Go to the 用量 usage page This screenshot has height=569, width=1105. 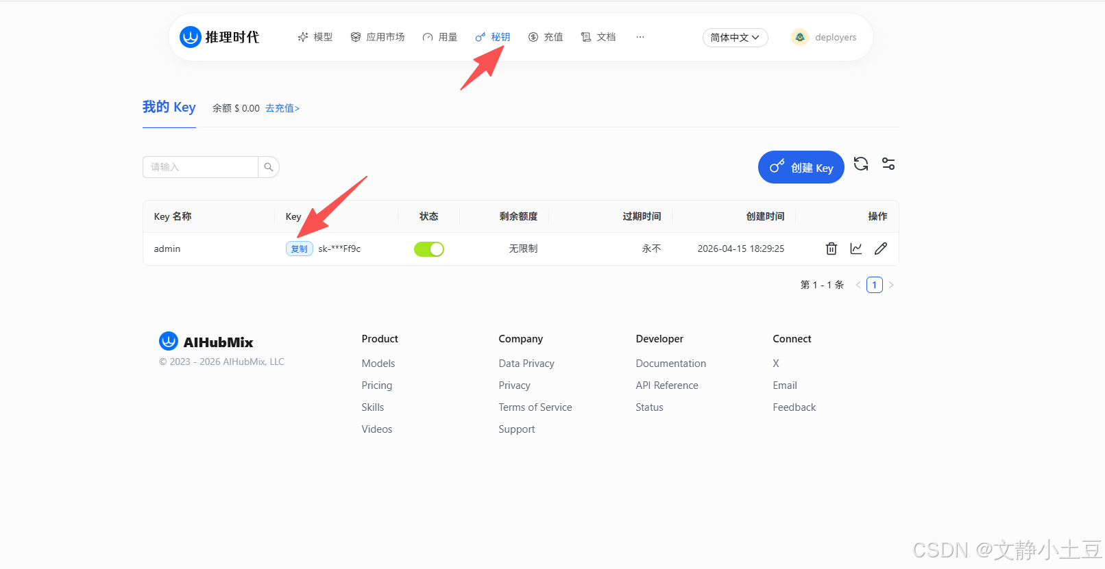440,37
